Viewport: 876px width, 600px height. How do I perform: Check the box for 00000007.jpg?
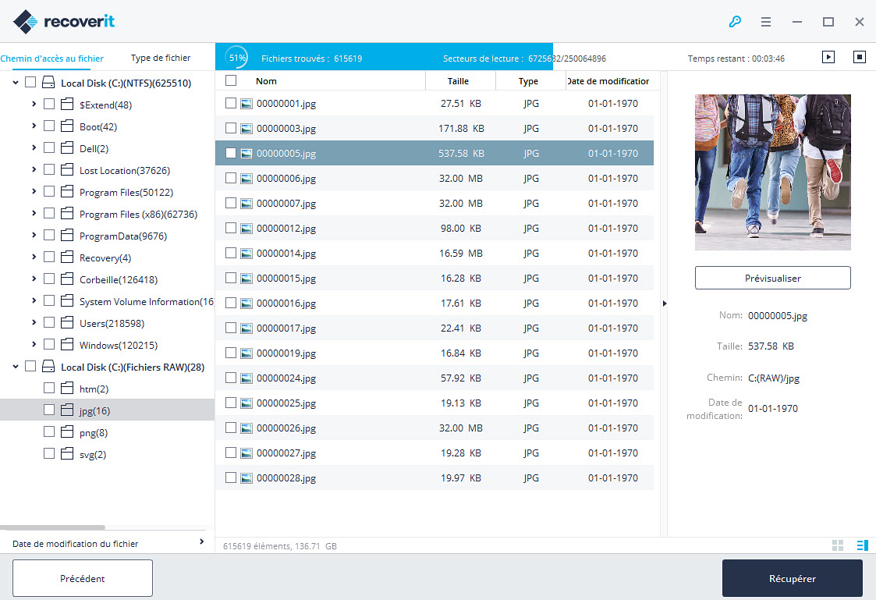231,203
